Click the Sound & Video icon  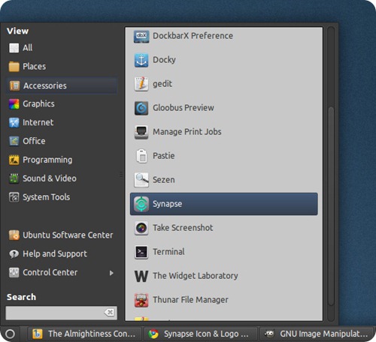(x=14, y=178)
